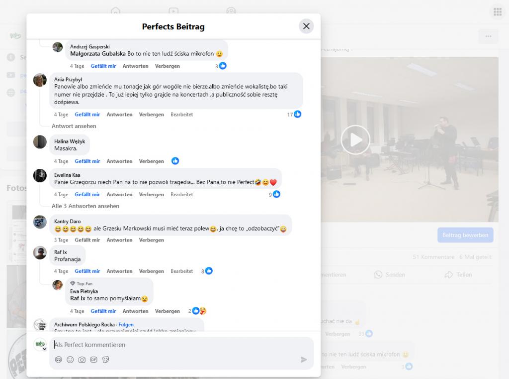Focus the 'Als Perfect kommentieren' comment field
Screen dimensions: 509x379
181,345
